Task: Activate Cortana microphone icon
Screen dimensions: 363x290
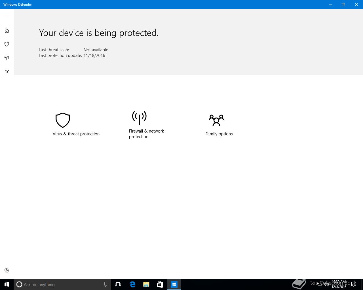Action: 105,284
